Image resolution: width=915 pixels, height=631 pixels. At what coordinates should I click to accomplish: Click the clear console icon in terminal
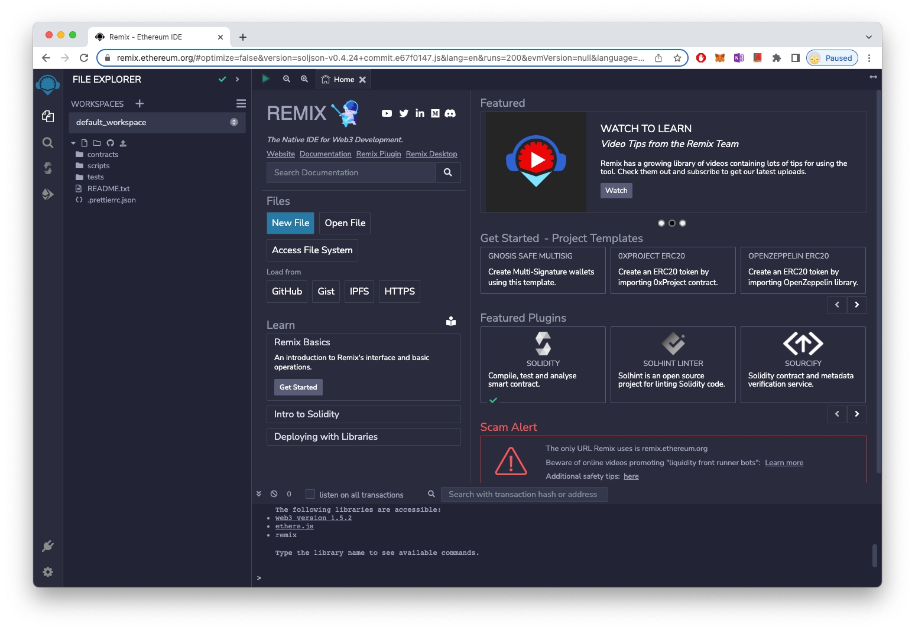[274, 494]
